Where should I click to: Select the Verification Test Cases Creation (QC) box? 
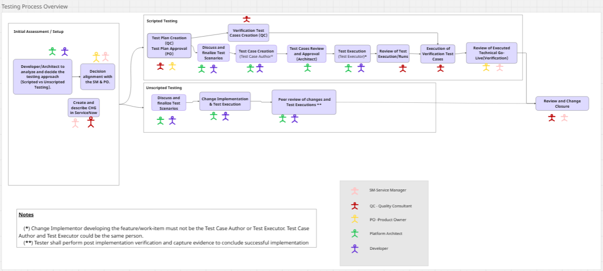pyautogui.click(x=249, y=33)
